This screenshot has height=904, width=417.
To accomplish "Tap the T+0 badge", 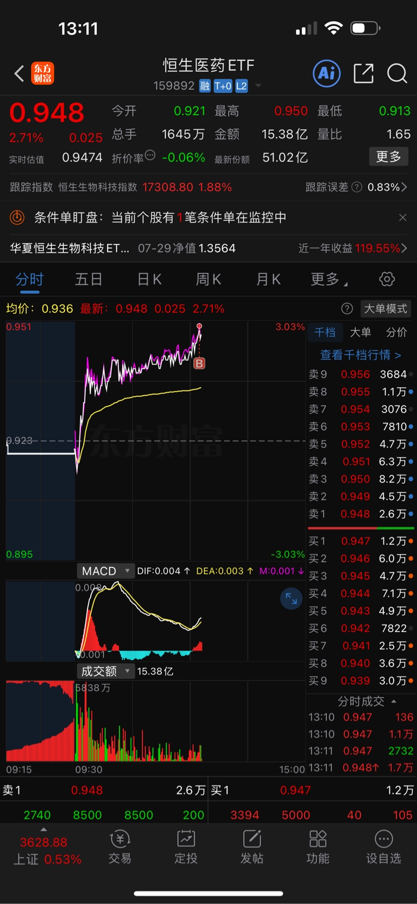I will pos(223,86).
